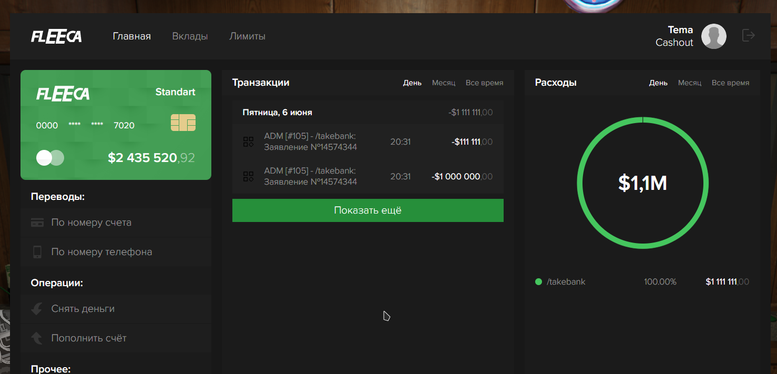The height and width of the screenshot is (374, 777).
Task: Click the Показать ещё button
Action: pyautogui.click(x=368, y=210)
